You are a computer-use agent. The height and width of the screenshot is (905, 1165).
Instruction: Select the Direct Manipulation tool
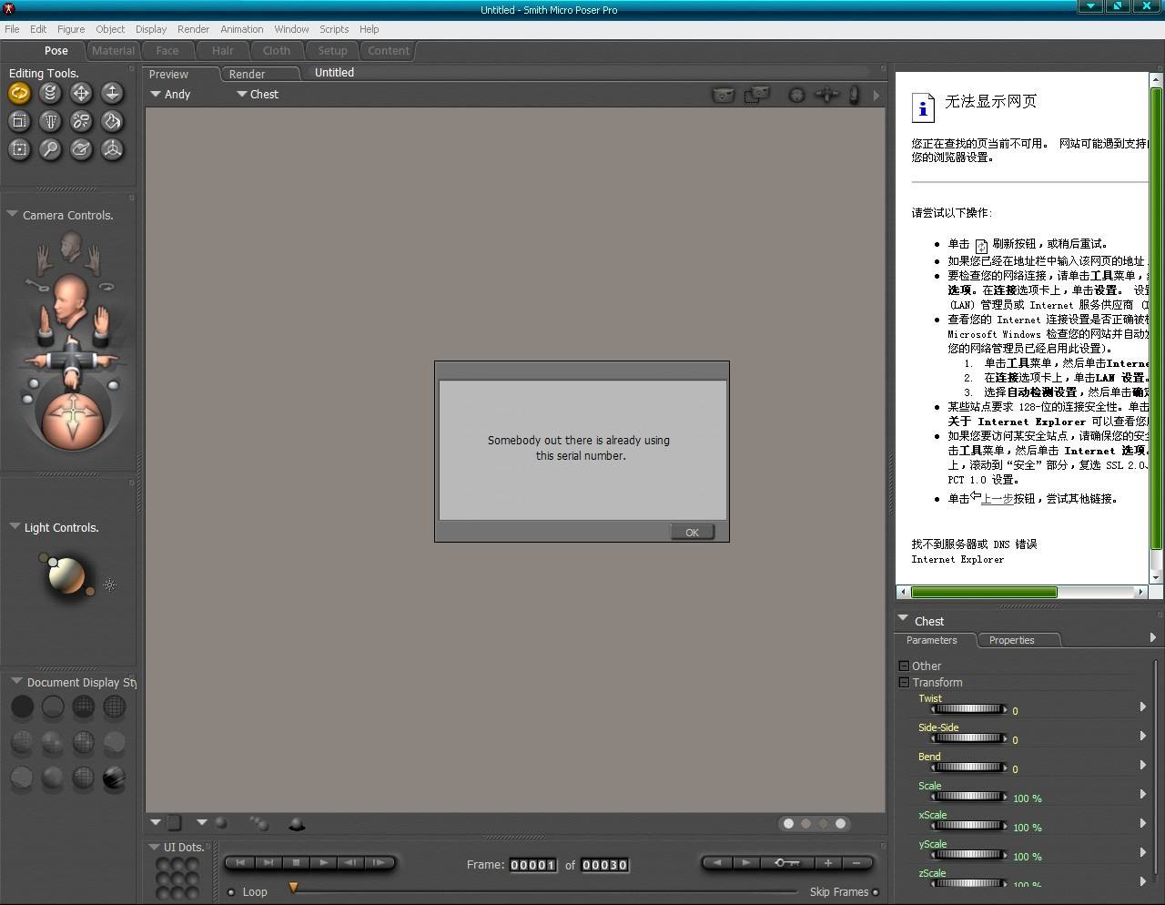click(x=112, y=149)
